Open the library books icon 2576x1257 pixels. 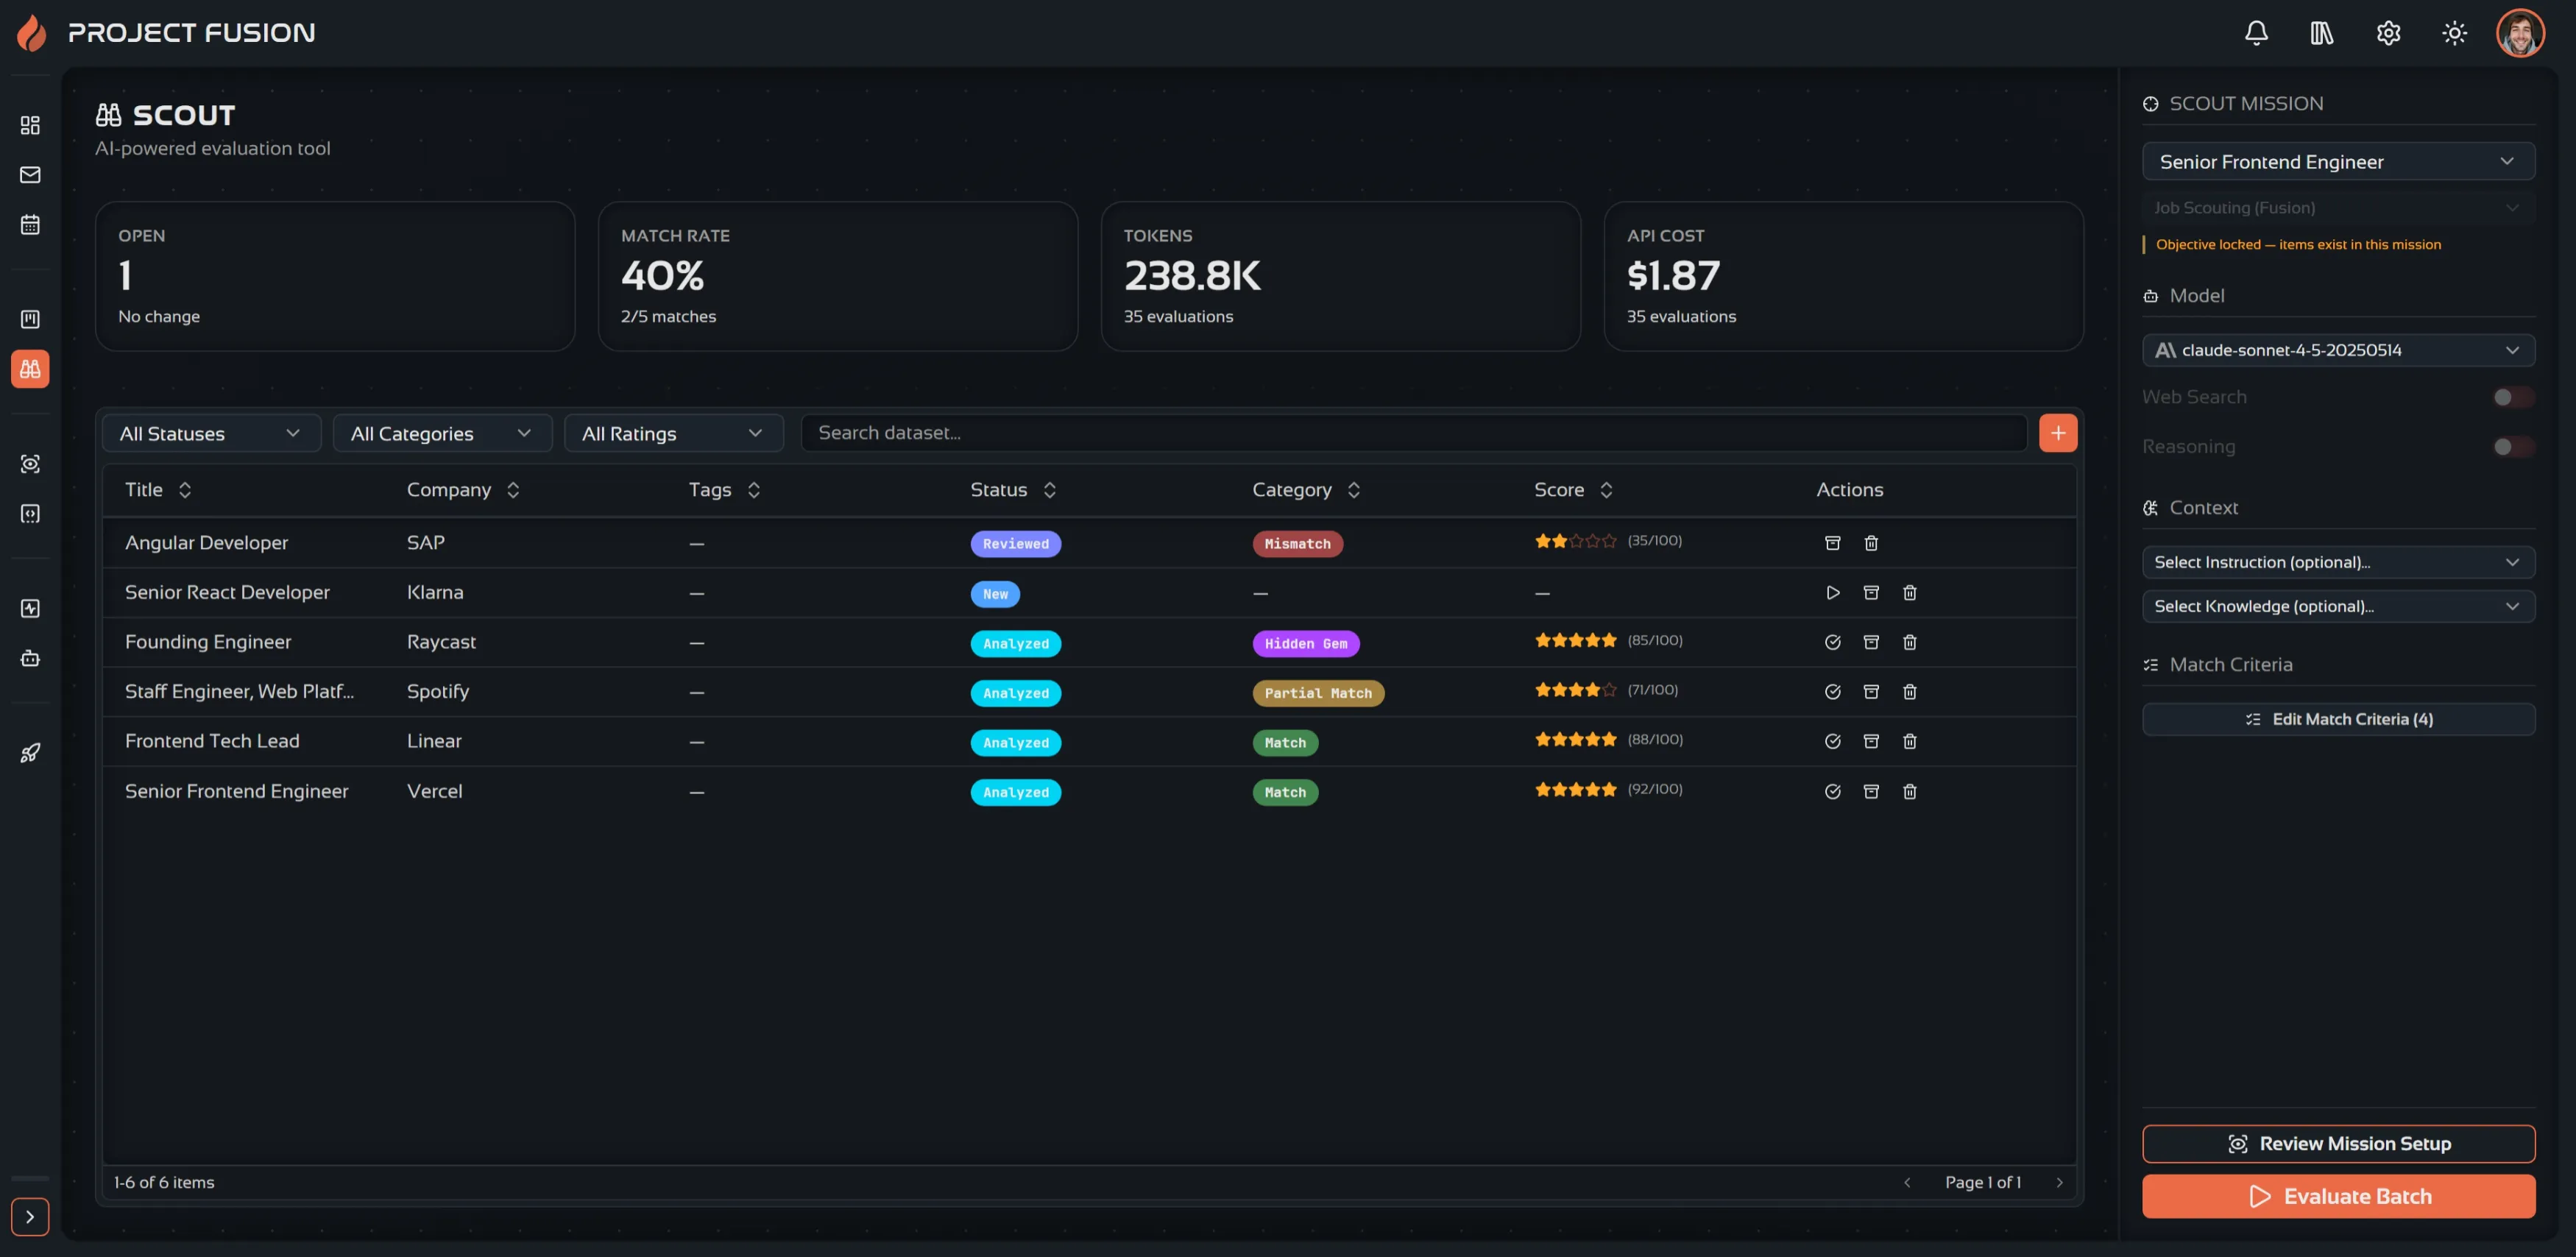click(2322, 33)
